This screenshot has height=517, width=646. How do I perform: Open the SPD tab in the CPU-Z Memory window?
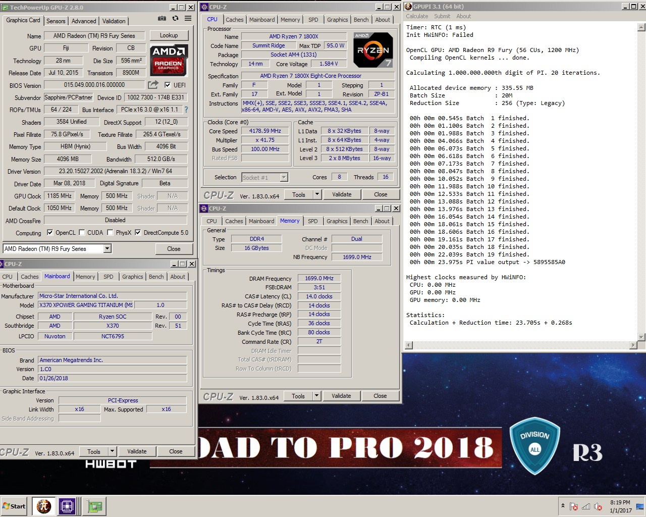[x=313, y=221]
